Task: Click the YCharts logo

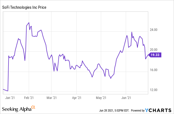Action: [159, 110]
